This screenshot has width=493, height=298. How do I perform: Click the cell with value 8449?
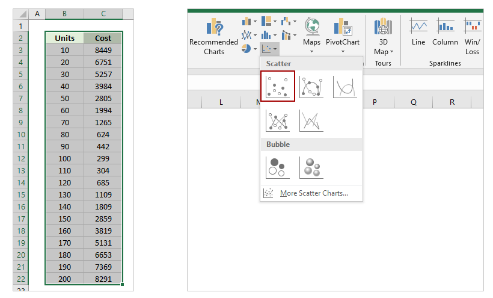point(103,51)
